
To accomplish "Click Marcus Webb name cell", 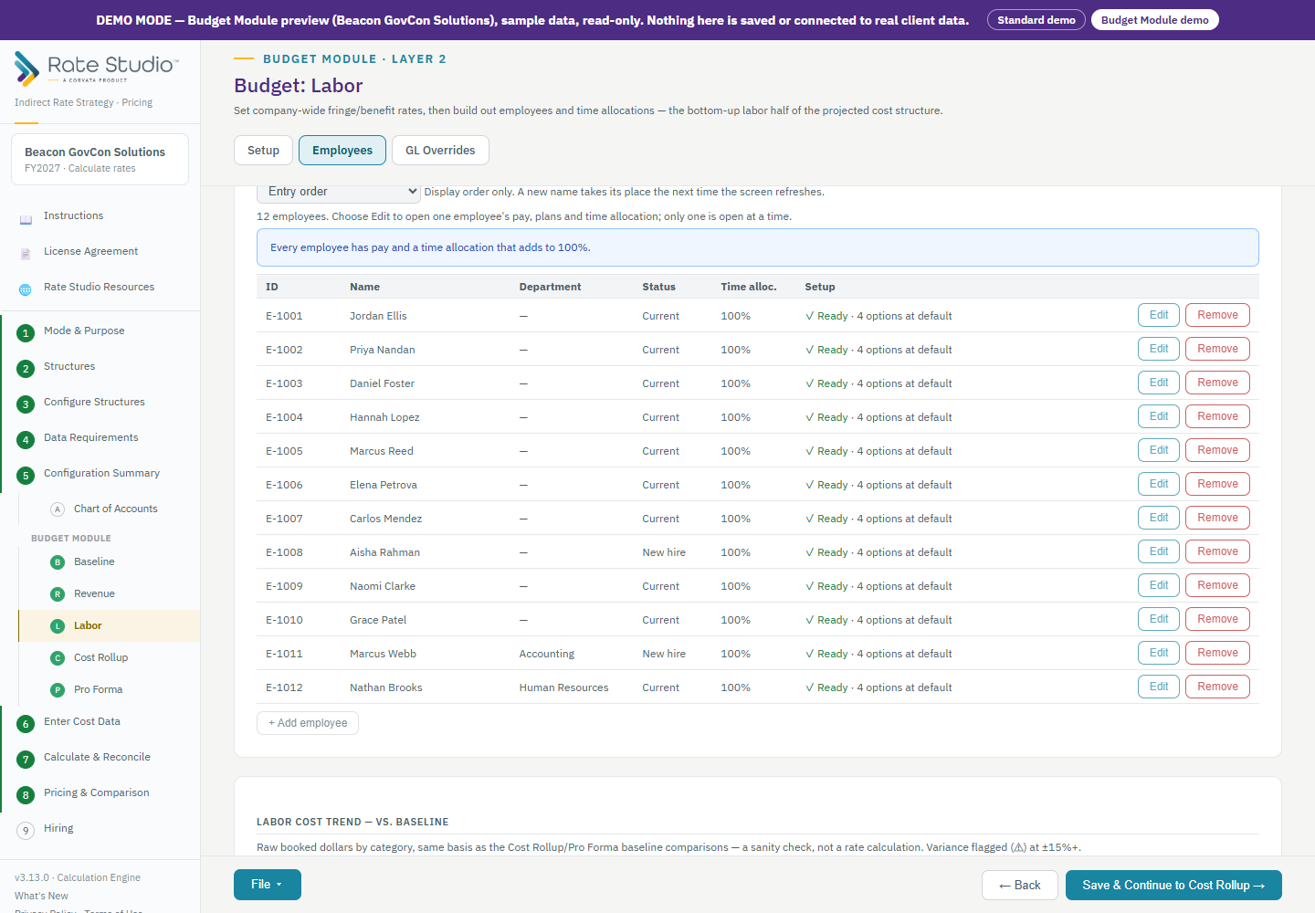I will pyautogui.click(x=383, y=654).
